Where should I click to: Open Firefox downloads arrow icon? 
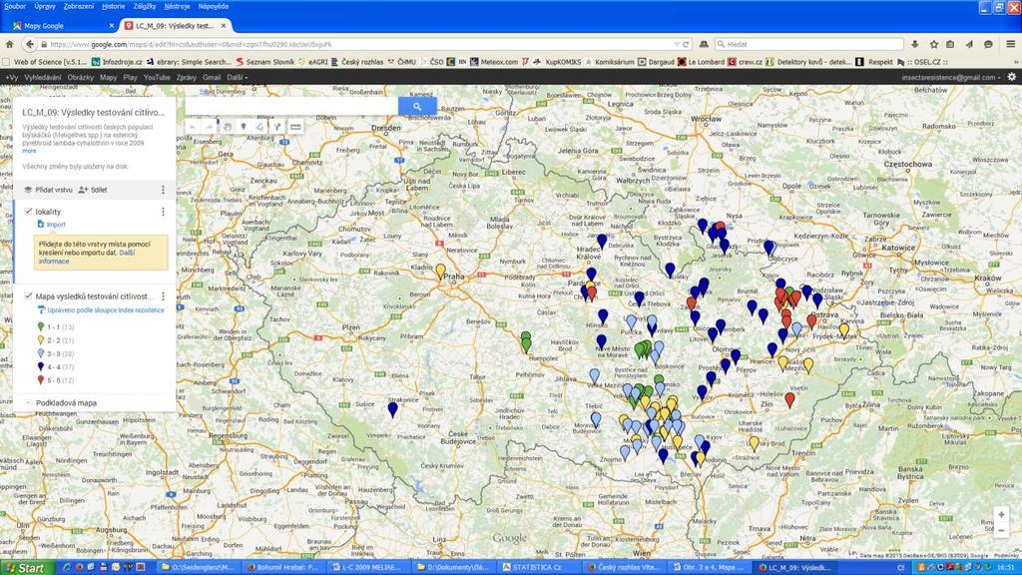(915, 44)
